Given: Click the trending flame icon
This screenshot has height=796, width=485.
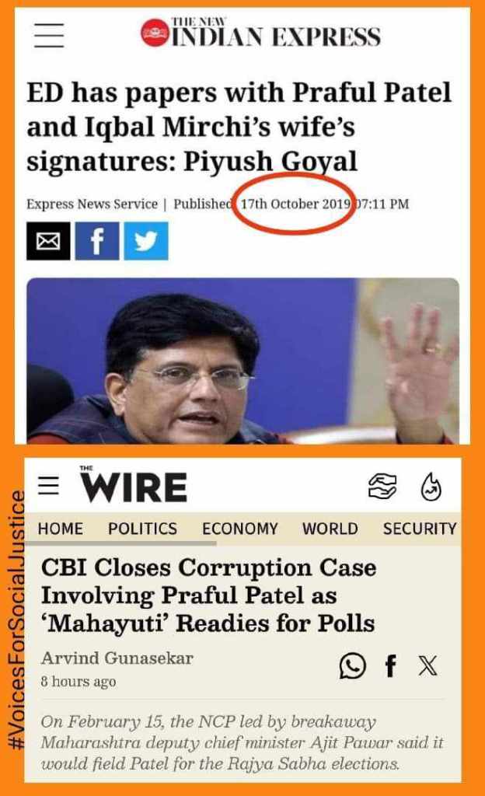Looking at the screenshot, I should 431,487.
